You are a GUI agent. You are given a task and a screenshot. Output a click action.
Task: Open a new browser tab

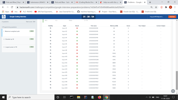click(x=150, y=2)
